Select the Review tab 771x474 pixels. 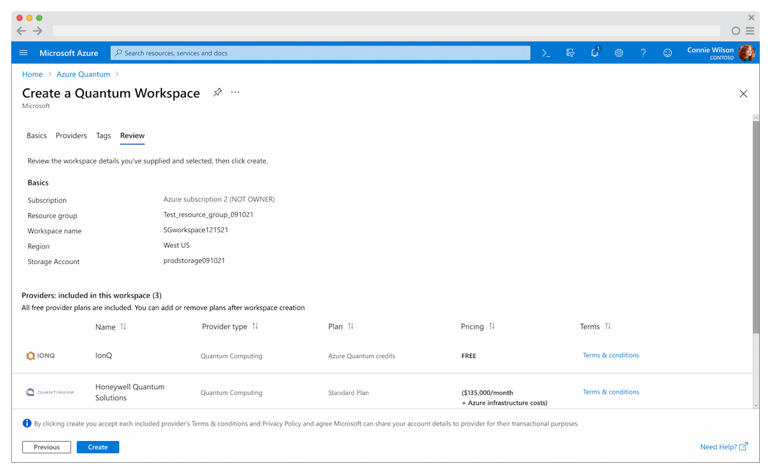click(x=132, y=136)
